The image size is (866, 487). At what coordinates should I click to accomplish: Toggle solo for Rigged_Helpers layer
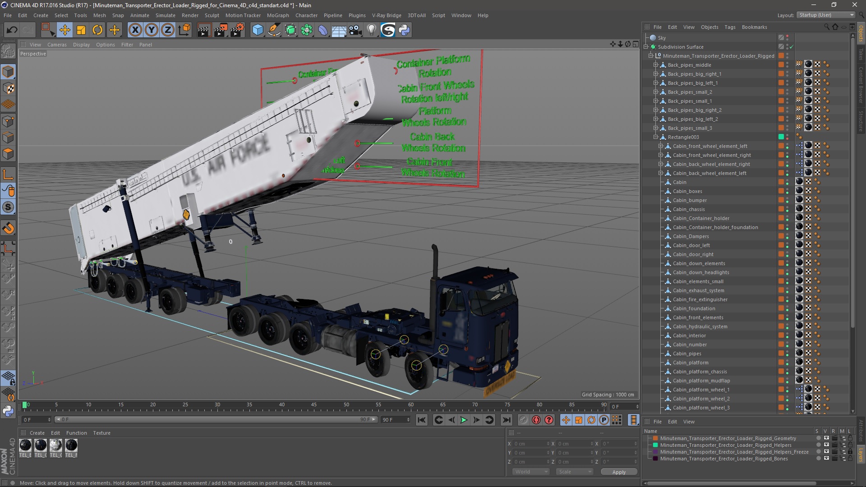(818, 445)
